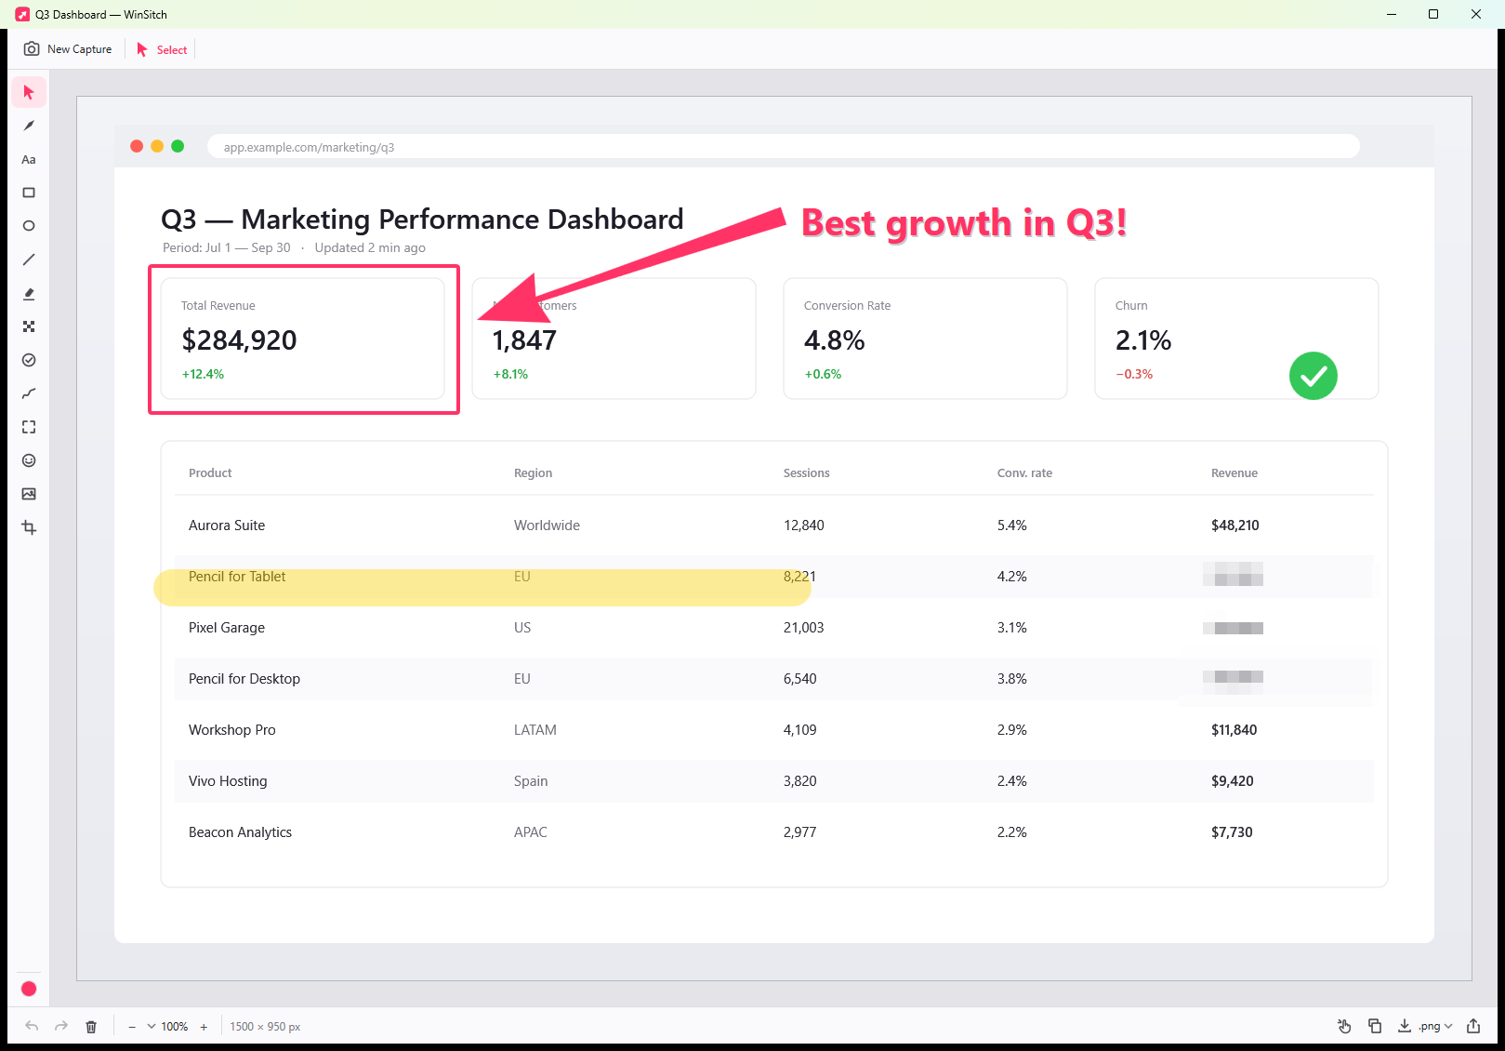This screenshot has width=1505, height=1051.
Task: Select the Rectangle shape tool
Action: coord(29,193)
